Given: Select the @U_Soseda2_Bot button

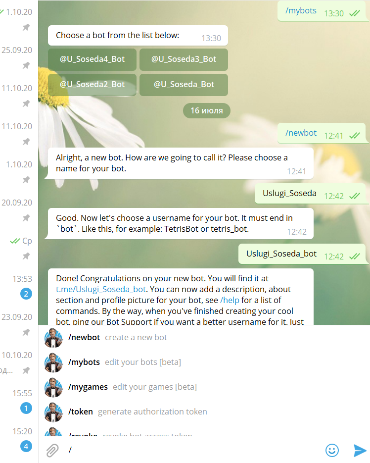Looking at the screenshot, I should pos(92,85).
